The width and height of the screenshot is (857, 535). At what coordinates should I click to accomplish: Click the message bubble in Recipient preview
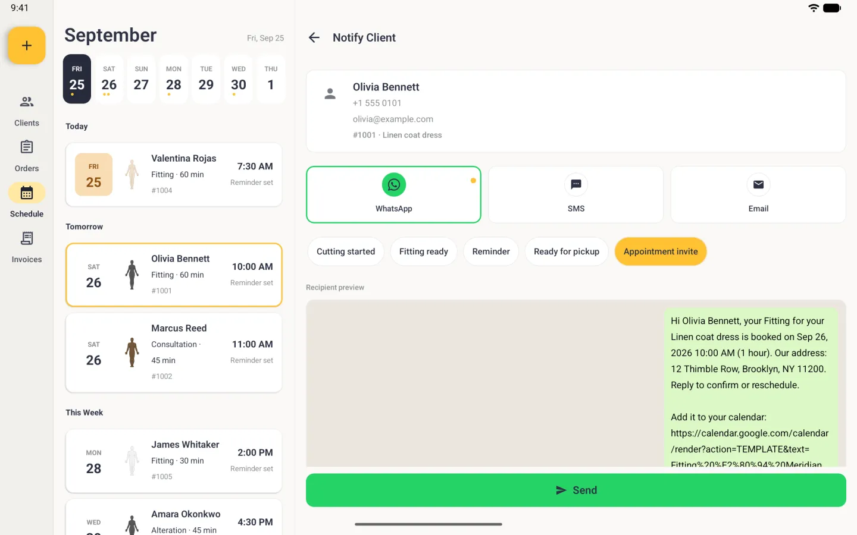(x=750, y=388)
